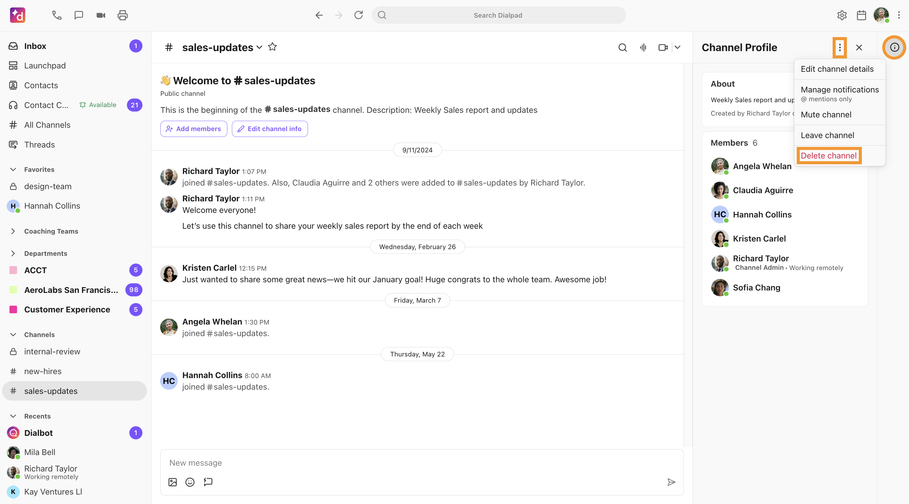Click the message composer thread/reply icon
The width and height of the screenshot is (909, 504).
[208, 482]
